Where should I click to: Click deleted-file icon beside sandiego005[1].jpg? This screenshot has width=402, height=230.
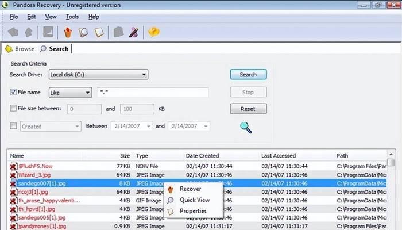(x=14, y=218)
